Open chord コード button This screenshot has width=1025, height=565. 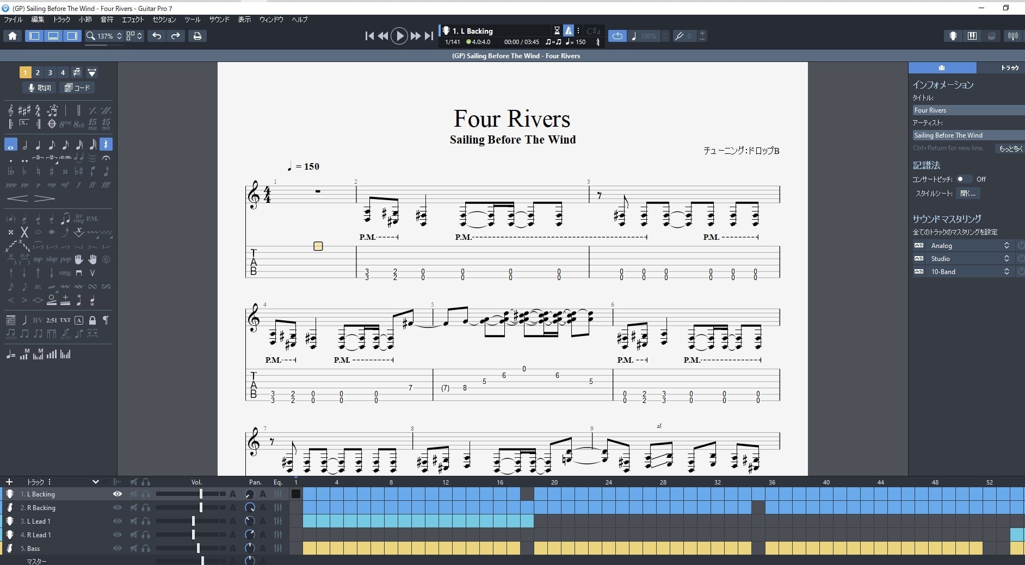pyautogui.click(x=77, y=88)
